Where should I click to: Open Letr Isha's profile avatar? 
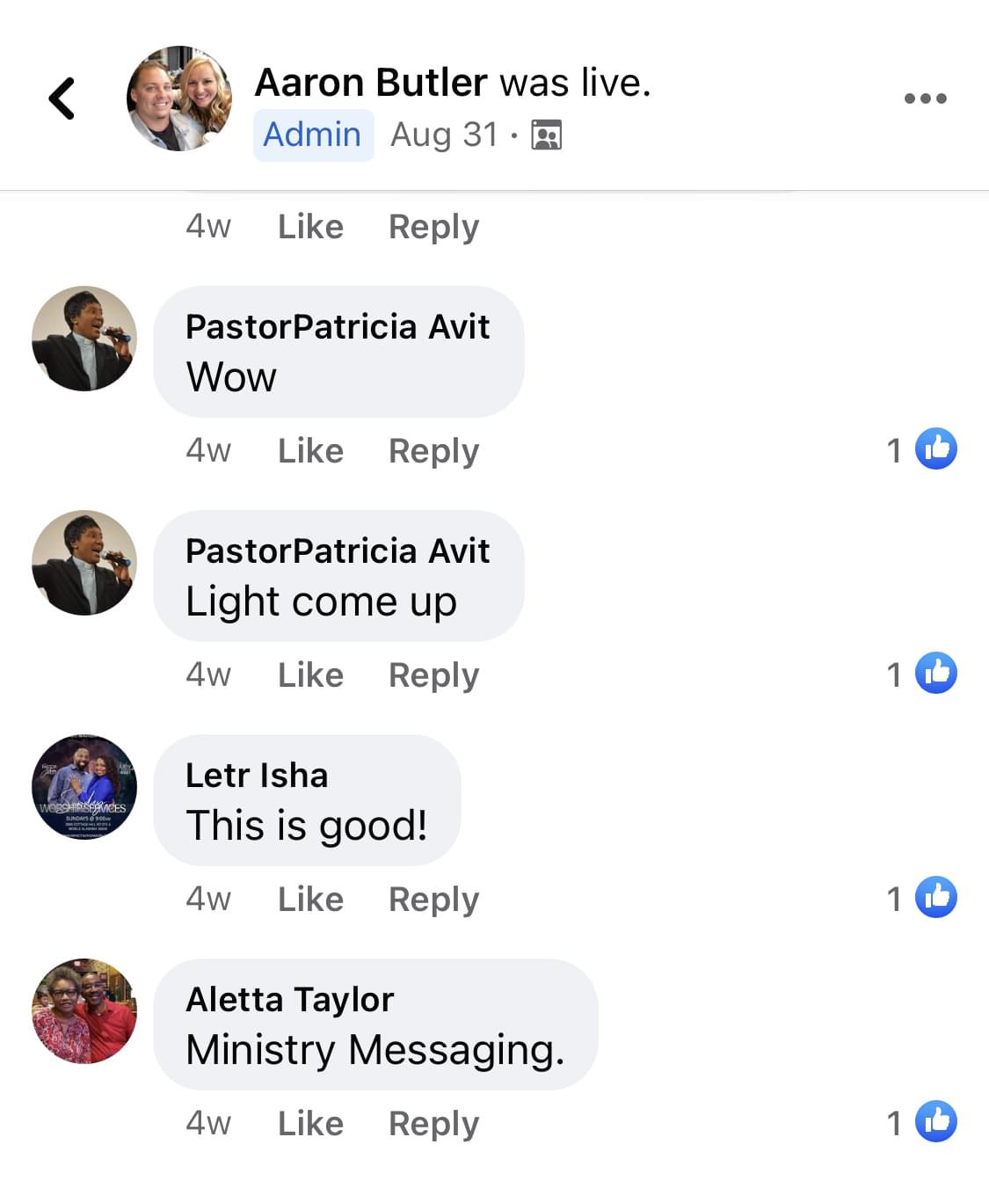coord(84,787)
